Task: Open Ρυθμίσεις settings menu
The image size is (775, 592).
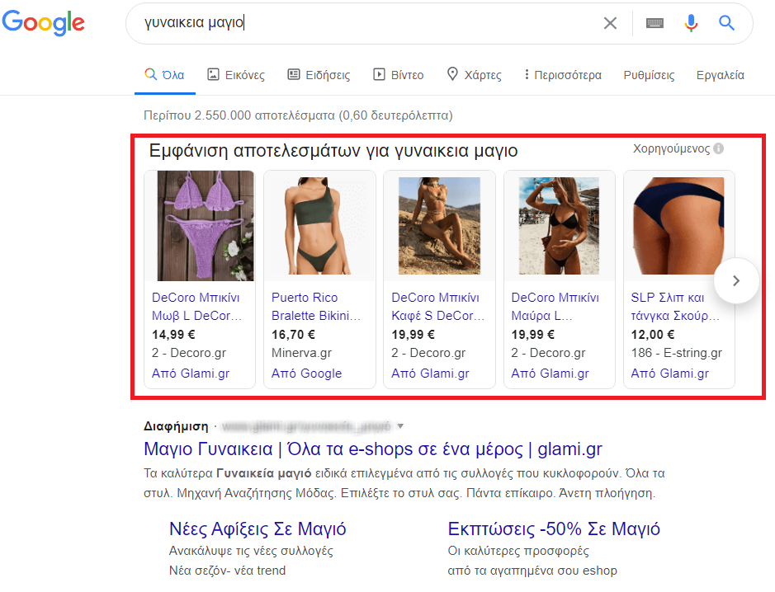Action: pyautogui.click(x=649, y=75)
